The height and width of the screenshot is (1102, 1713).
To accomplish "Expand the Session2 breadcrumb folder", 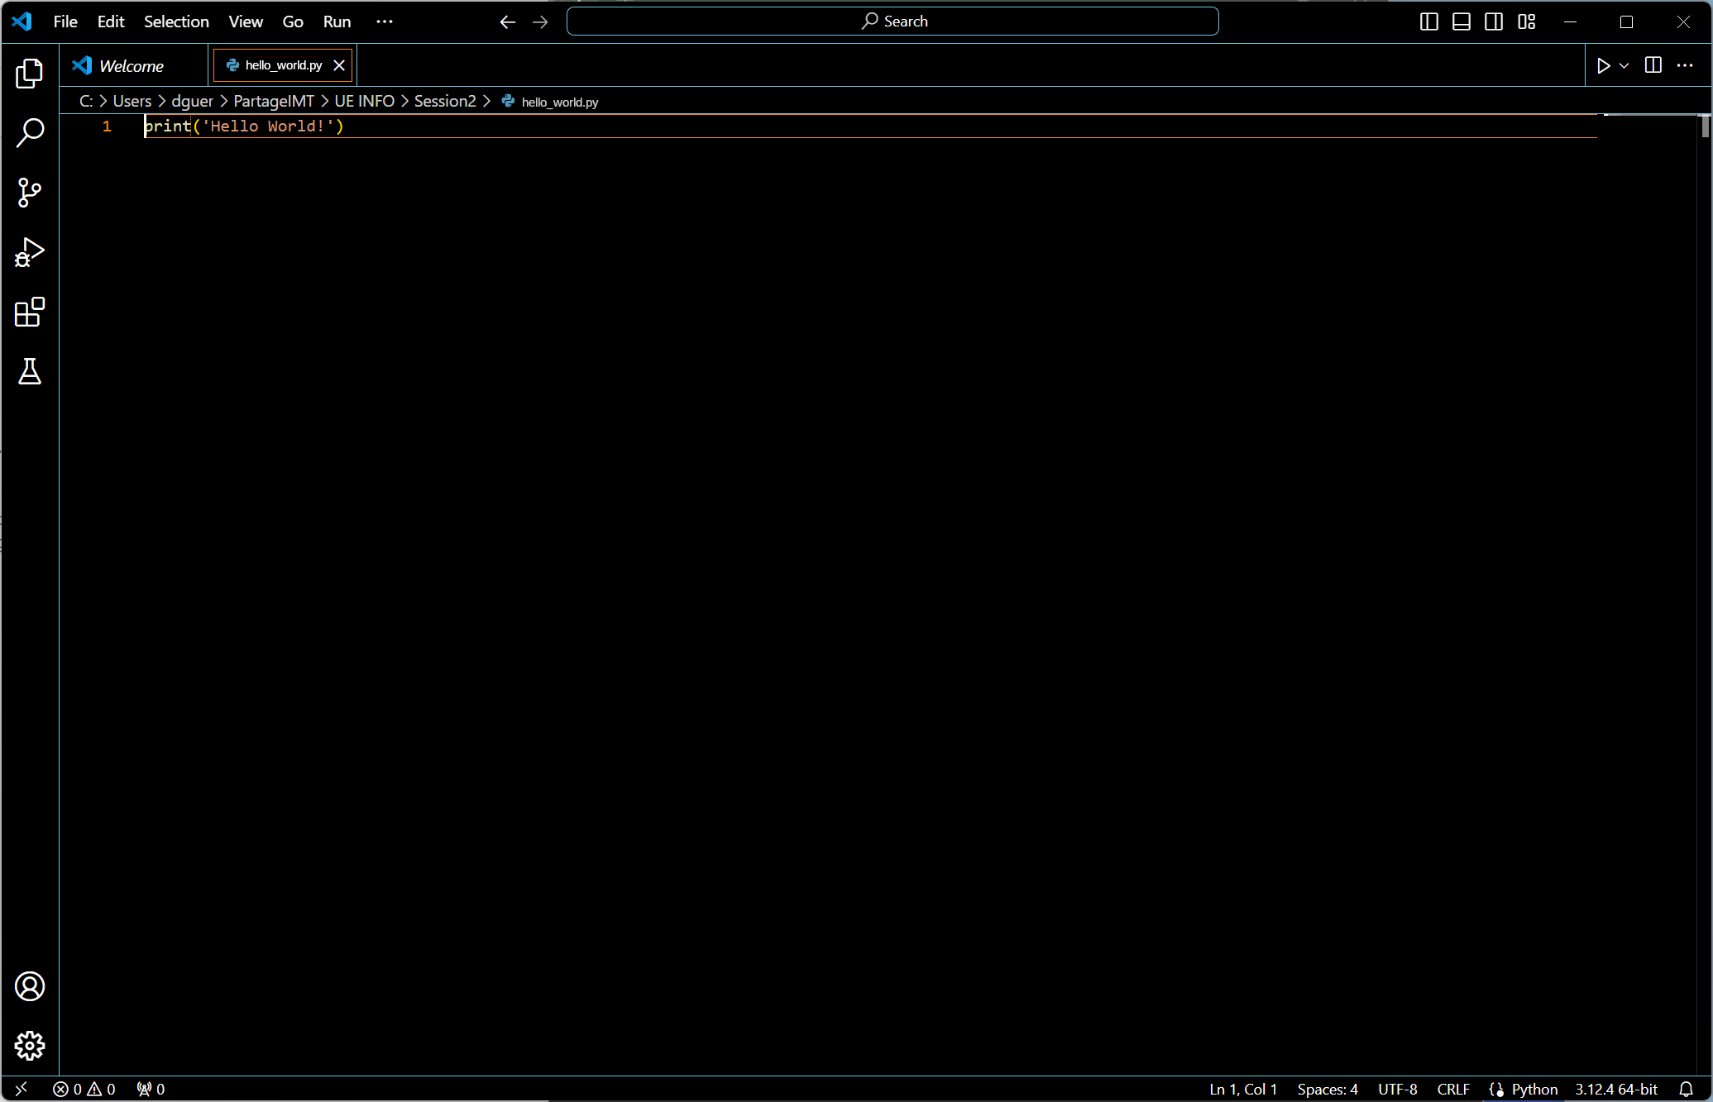I will (445, 101).
